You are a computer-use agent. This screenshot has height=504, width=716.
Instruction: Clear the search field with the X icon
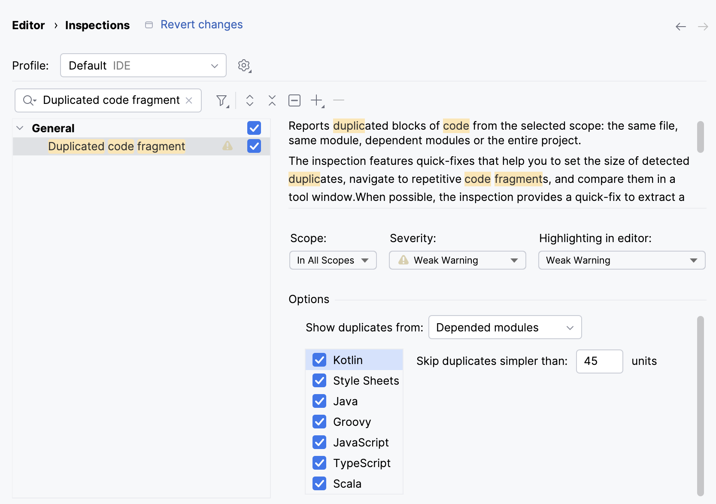189,100
